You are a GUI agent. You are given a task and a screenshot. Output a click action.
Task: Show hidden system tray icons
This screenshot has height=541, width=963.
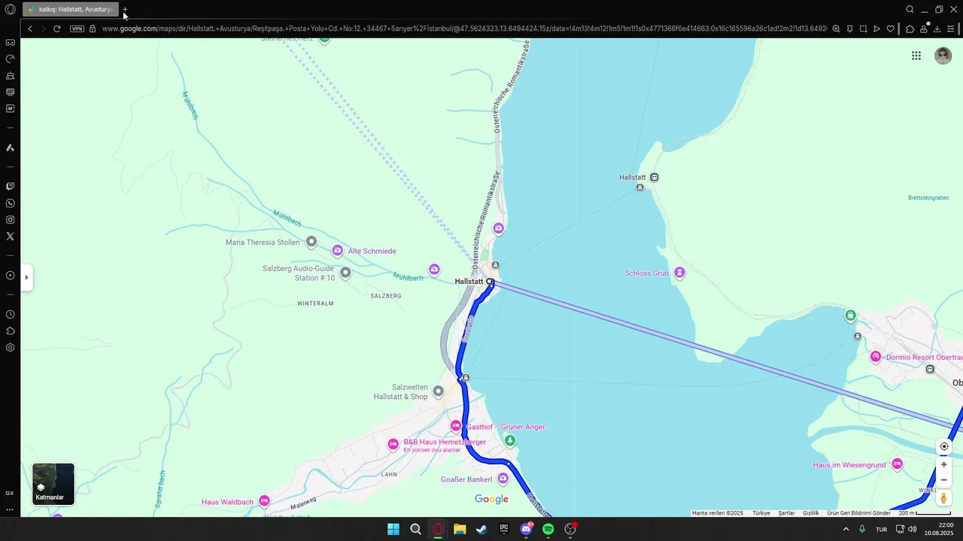coord(846,529)
